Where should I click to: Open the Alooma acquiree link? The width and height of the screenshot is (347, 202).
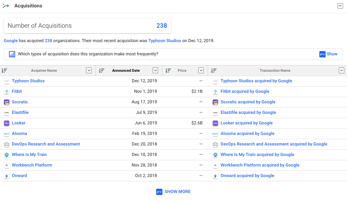19,133
